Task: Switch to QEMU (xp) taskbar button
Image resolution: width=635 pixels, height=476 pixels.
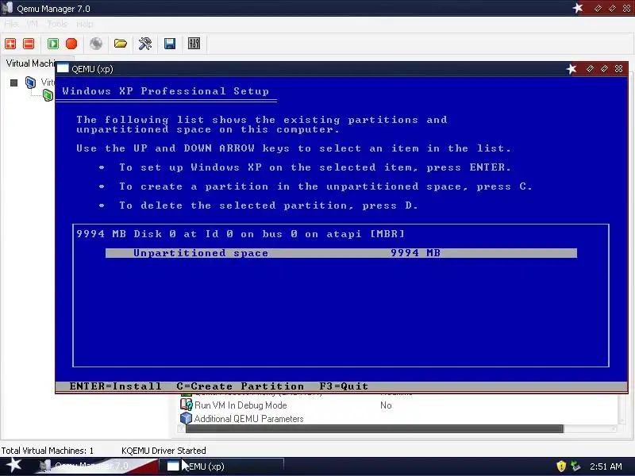Action: (221, 466)
